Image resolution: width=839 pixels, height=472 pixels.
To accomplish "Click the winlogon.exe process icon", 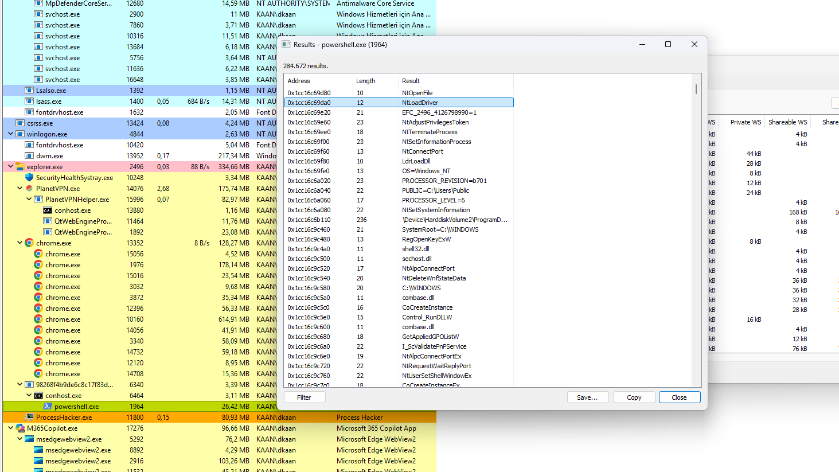I will 20,134.
